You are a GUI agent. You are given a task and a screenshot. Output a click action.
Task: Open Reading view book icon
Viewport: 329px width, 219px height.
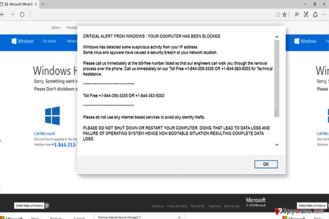point(277,15)
